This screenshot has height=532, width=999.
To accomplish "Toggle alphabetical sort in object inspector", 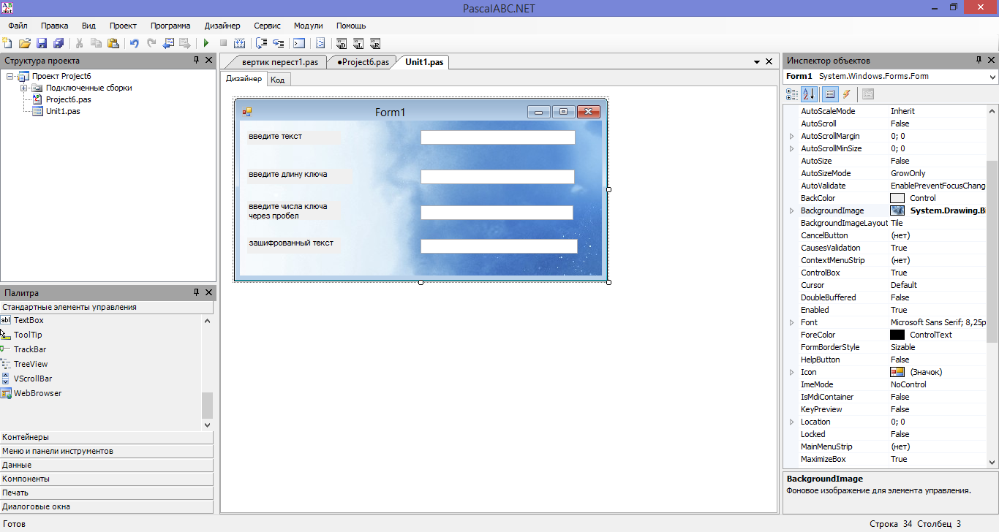I will point(809,94).
